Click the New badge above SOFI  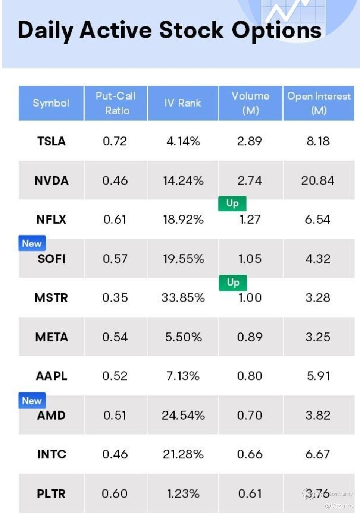pos(32,243)
